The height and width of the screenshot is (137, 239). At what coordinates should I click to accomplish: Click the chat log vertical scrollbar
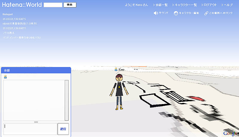pos(67,100)
